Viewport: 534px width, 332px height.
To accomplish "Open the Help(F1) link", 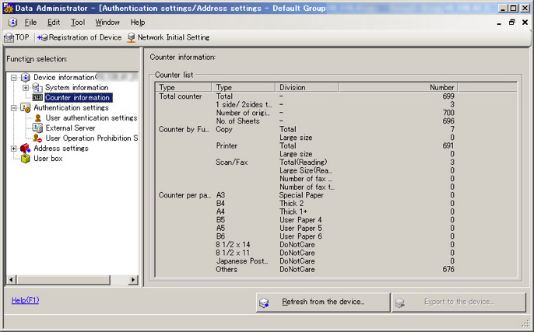I will pyautogui.click(x=25, y=300).
